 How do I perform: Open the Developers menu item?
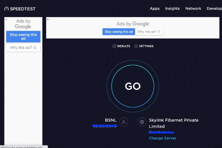[x=214, y=9]
